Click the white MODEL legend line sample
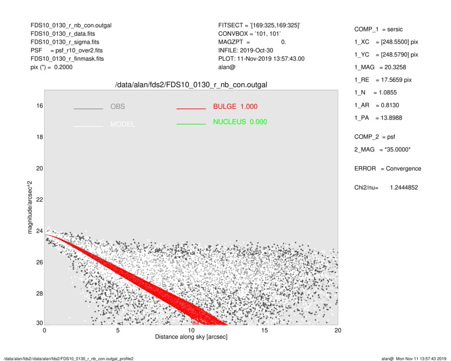The height and width of the screenshot is (361, 451). pyautogui.click(x=88, y=126)
